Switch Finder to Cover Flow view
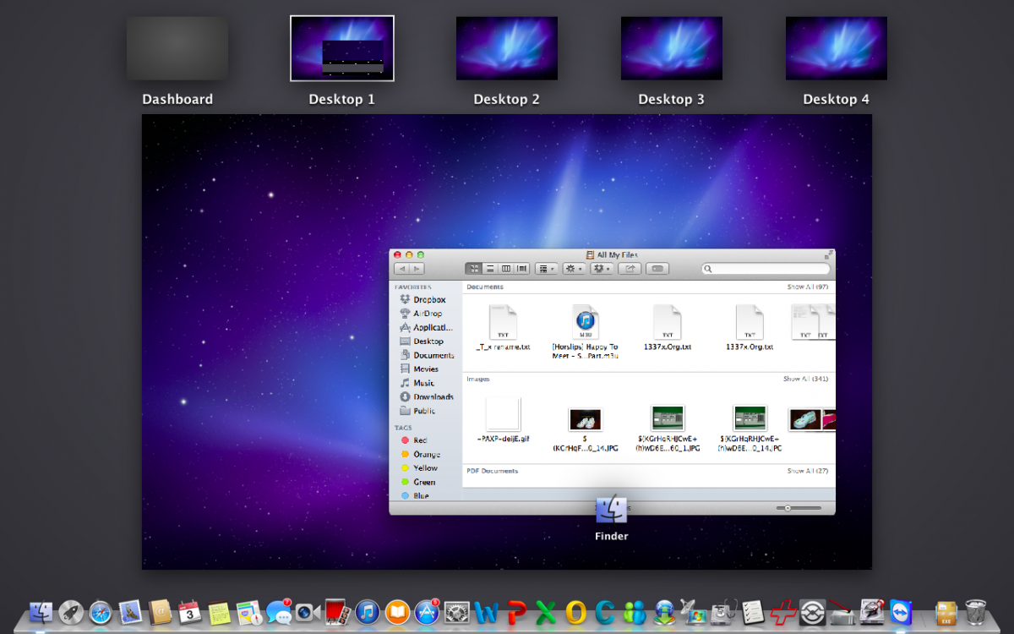1014x634 pixels. [x=522, y=269]
